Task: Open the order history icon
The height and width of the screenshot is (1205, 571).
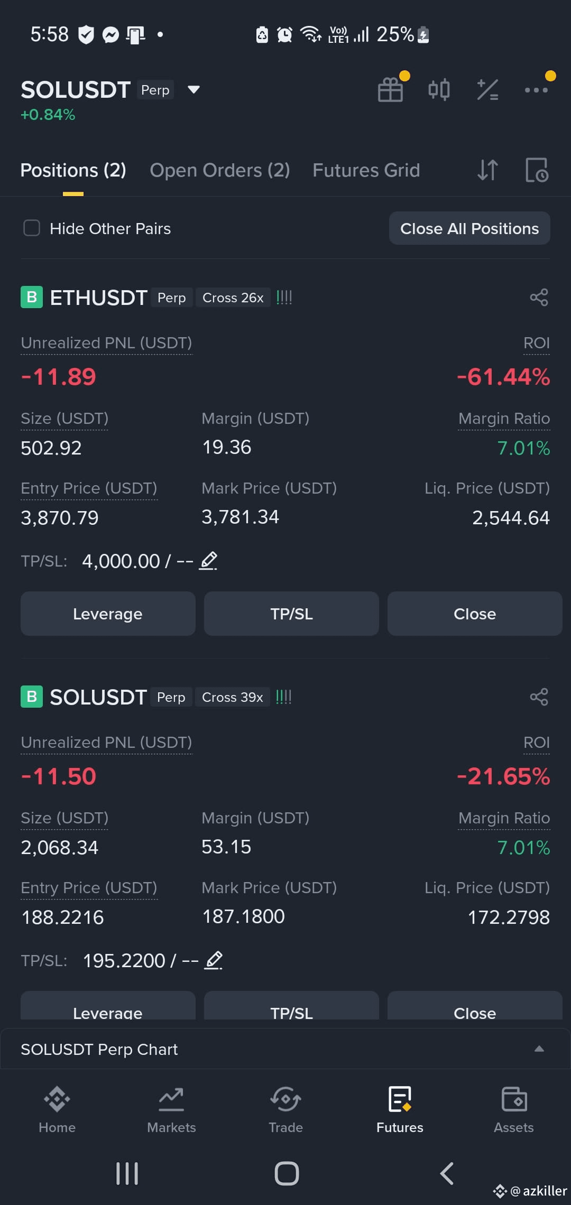Action: click(537, 170)
